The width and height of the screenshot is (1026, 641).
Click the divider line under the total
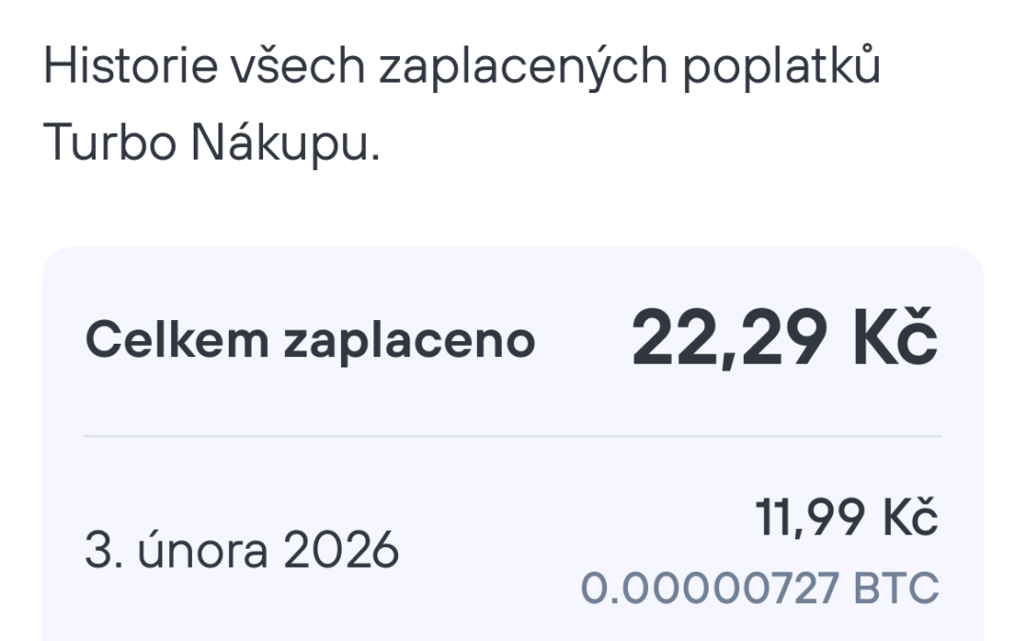click(x=513, y=437)
